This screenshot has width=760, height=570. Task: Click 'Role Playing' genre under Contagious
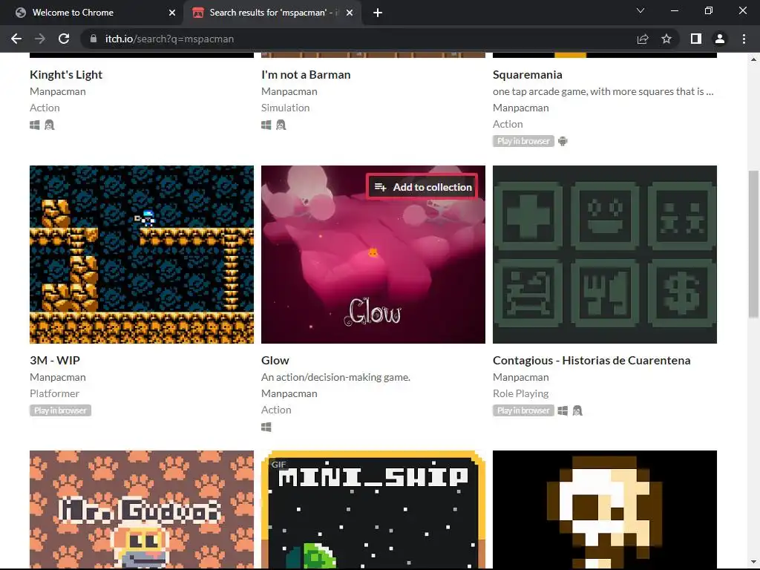[521, 393]
